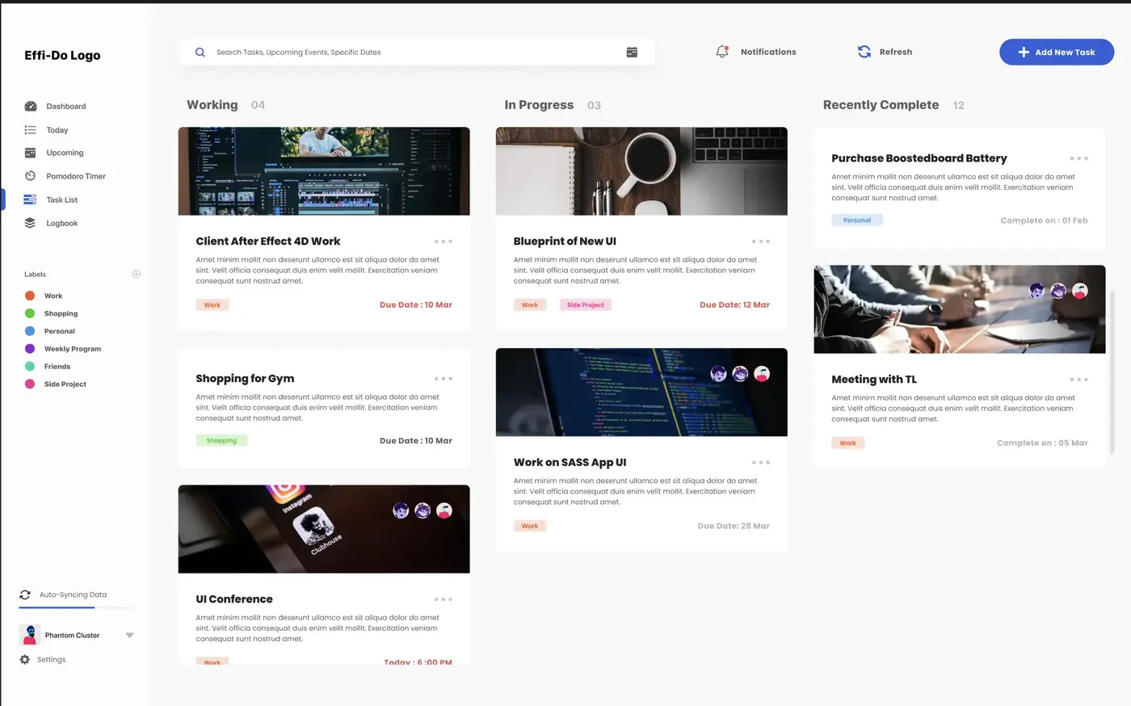Select the teal Friends label color
Image resolution: width=1131 pixels, height=706 pixels.
(30, 367)
